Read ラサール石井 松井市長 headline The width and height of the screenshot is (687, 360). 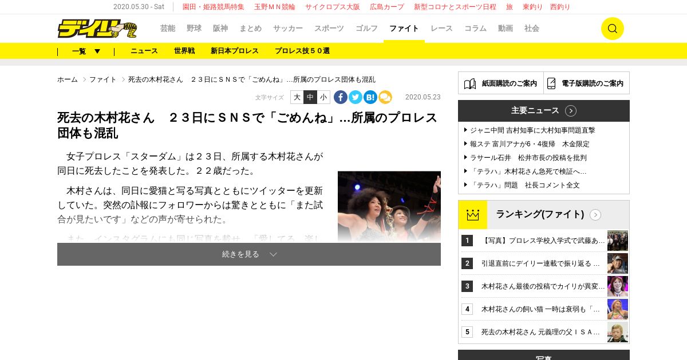(x=528, y=158)
